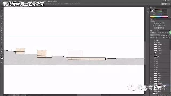Select the History Brush tool

tap(2, 30)
